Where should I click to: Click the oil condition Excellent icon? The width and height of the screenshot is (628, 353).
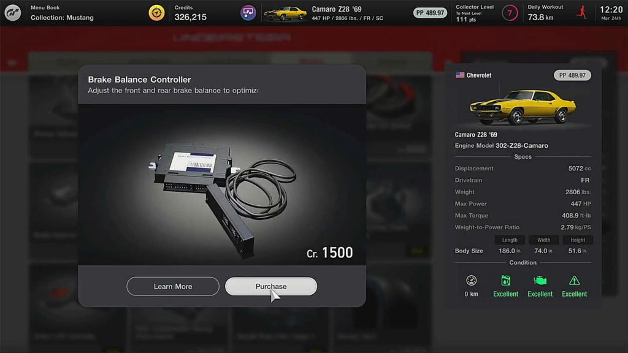505,281
